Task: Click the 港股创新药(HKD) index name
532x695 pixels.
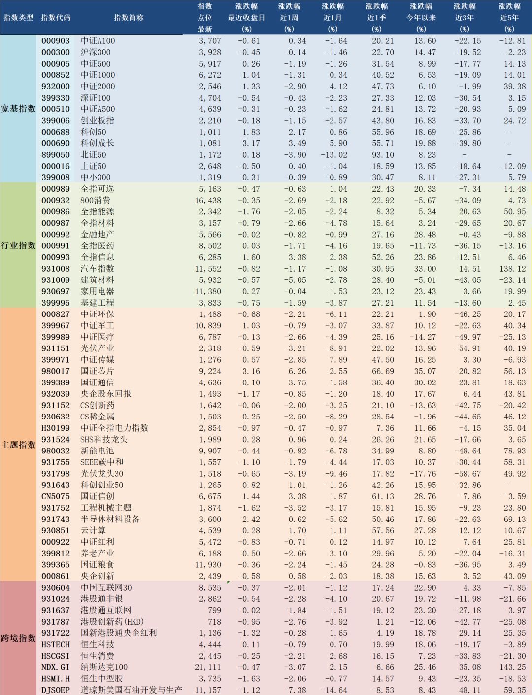Action: coord(112,622)
